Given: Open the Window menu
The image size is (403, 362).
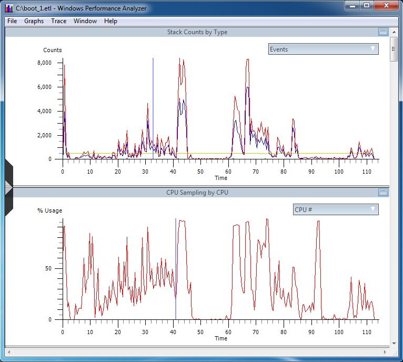Looking at the screenshot, I should (85, 21).
